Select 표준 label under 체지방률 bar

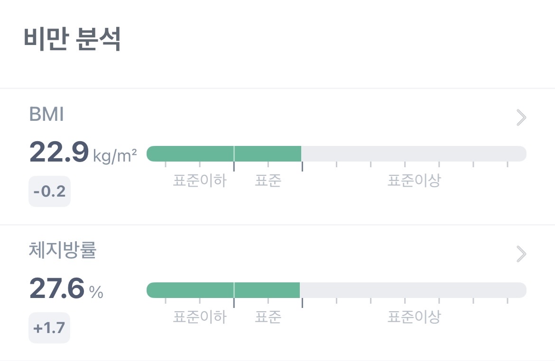(x=268, y=316)
